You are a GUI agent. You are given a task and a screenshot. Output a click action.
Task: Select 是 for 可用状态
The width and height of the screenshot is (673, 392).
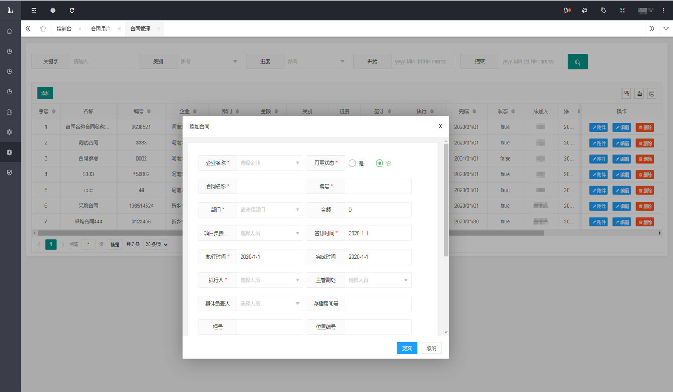pos(352,163)
